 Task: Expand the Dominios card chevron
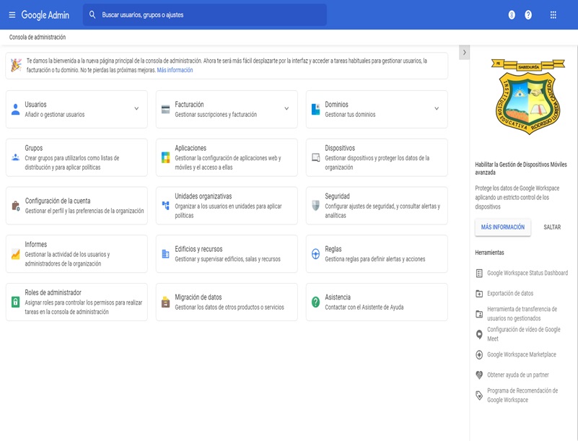[x=437, y=109]
